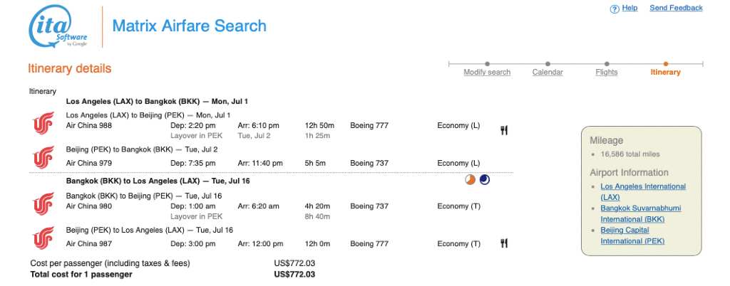Click the Send Feedback link

[x=676, y=8]
